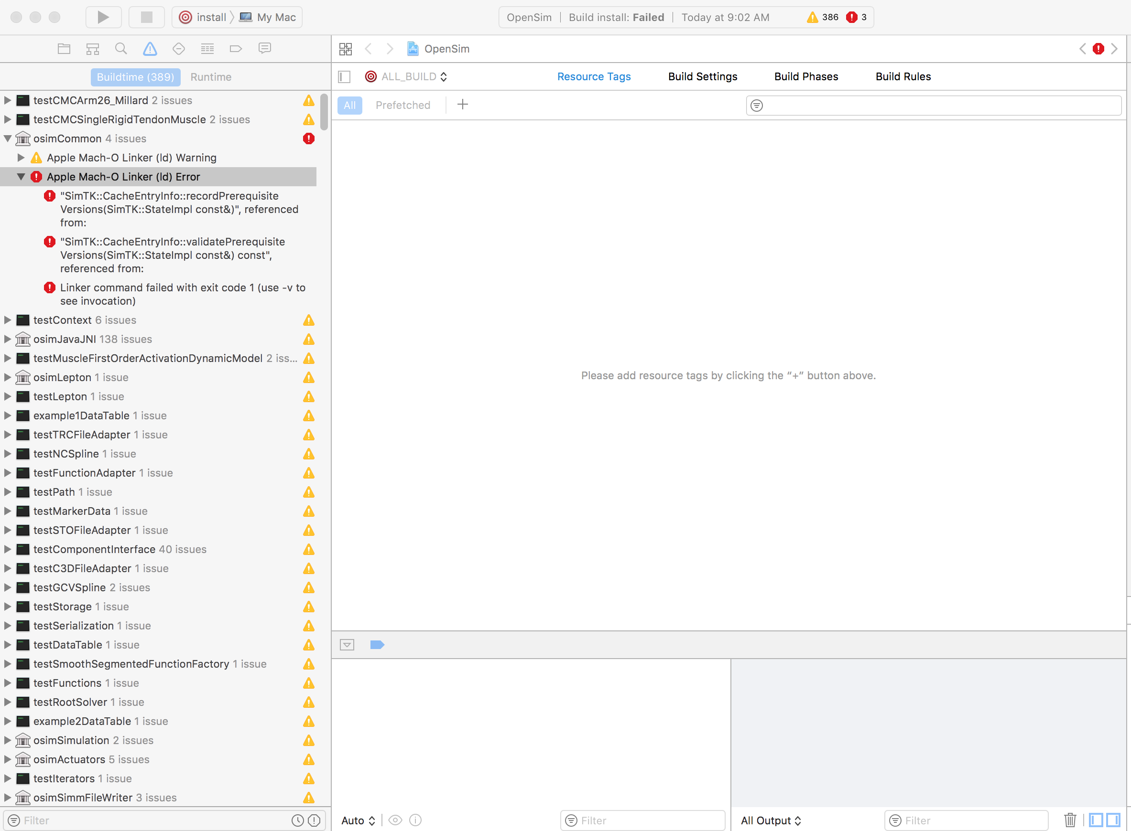This screenshot has height=831, width=1131.
Task: Select the Issue navigator warning triangle
Action: 149,48
